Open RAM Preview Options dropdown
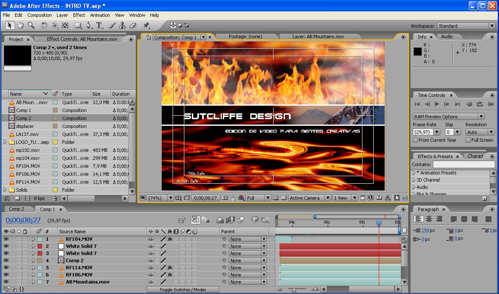The height and width of the screenshot is (294, 499). 448,117
